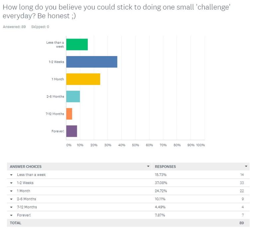Expand the '1 Month' row arrow
Image resolution: width=256 pixels, height=232 pixels.
pos(11,191)
